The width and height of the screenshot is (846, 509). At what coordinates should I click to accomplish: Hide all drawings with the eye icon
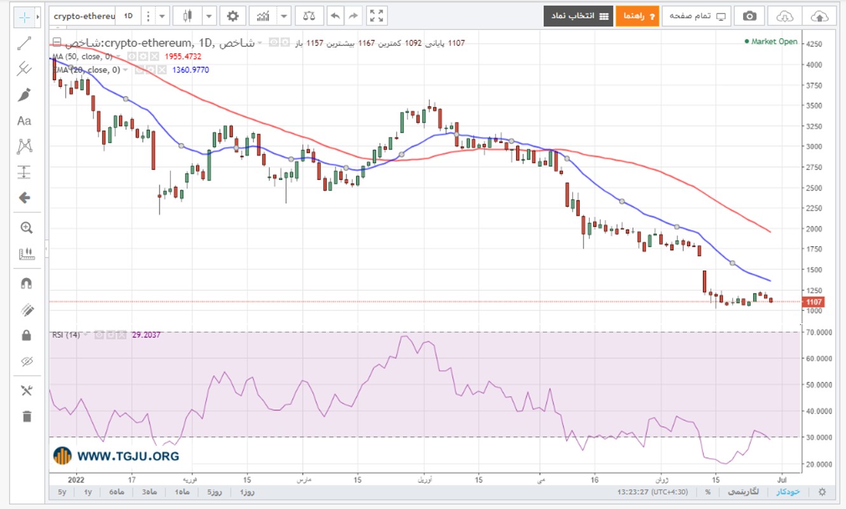pyautogui.click(x=26, y=361)
